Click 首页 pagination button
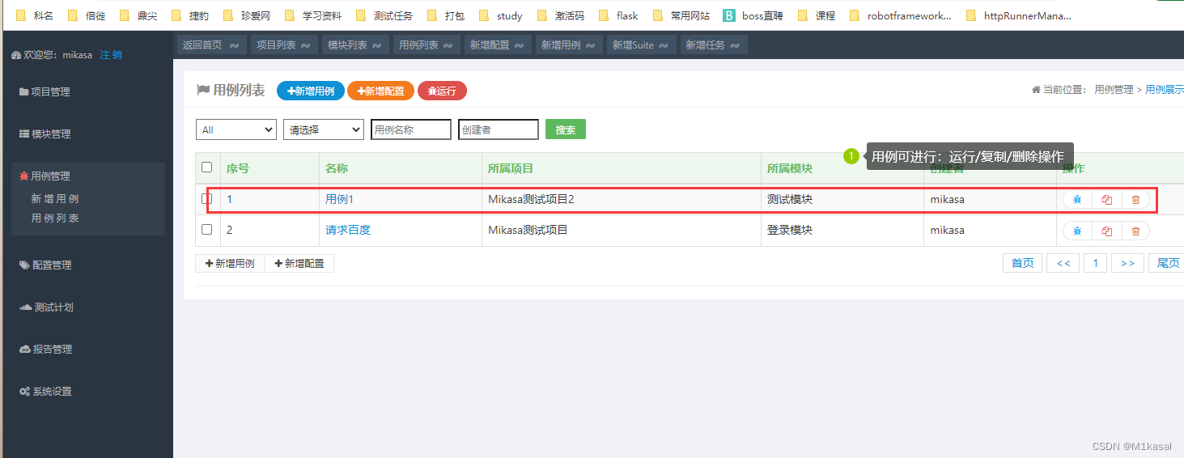The width and height of the screenshot is (1184, 458). [1023, 263]
